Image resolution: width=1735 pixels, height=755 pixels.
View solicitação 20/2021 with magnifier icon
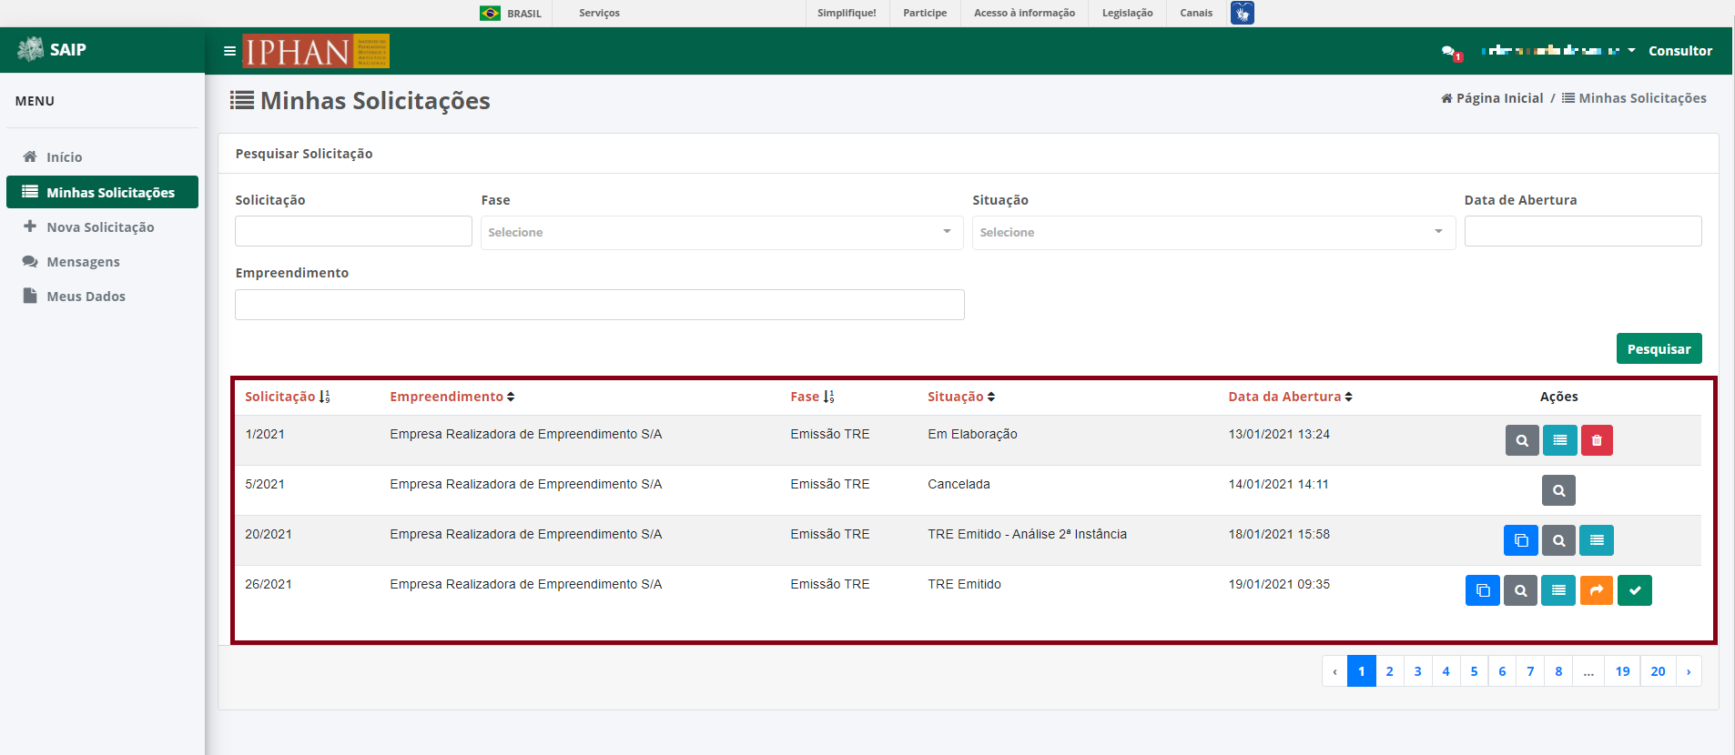tap(1558, 540)
